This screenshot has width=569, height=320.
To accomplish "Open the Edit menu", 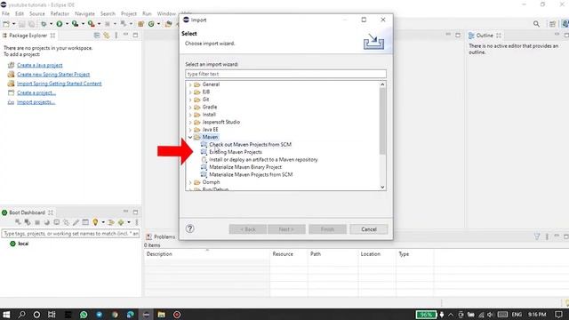I will 20,13.
